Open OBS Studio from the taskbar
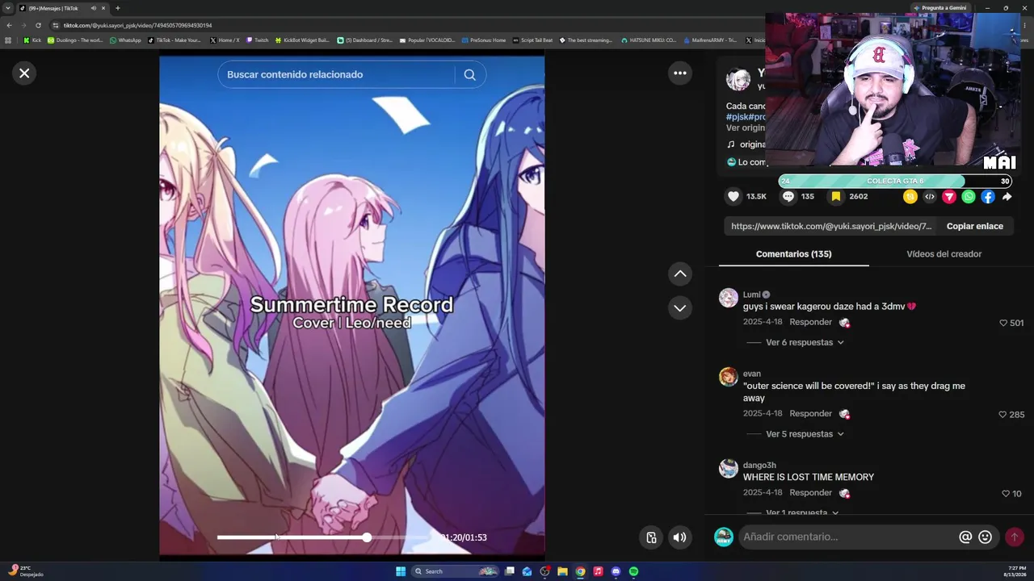Viewport: 1034px width, 581px height. point(544,571)
